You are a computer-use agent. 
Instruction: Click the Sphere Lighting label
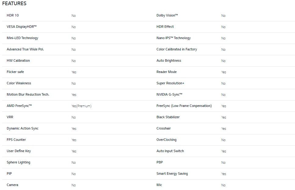[18, 162]
